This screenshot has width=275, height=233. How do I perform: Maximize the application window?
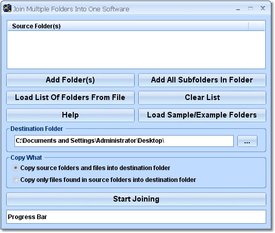click(250, 8)
